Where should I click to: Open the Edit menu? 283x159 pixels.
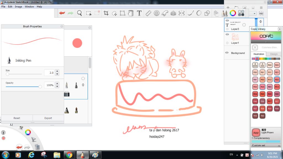pyautogui.click(x=10, y=7)
